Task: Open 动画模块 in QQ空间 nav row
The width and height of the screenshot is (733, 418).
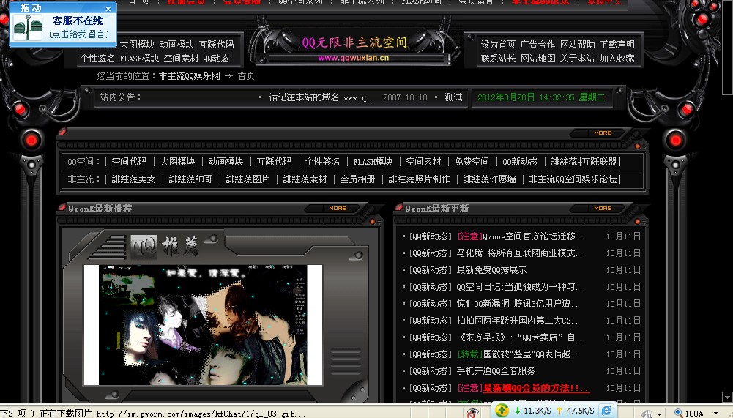Action: (226, 161)
